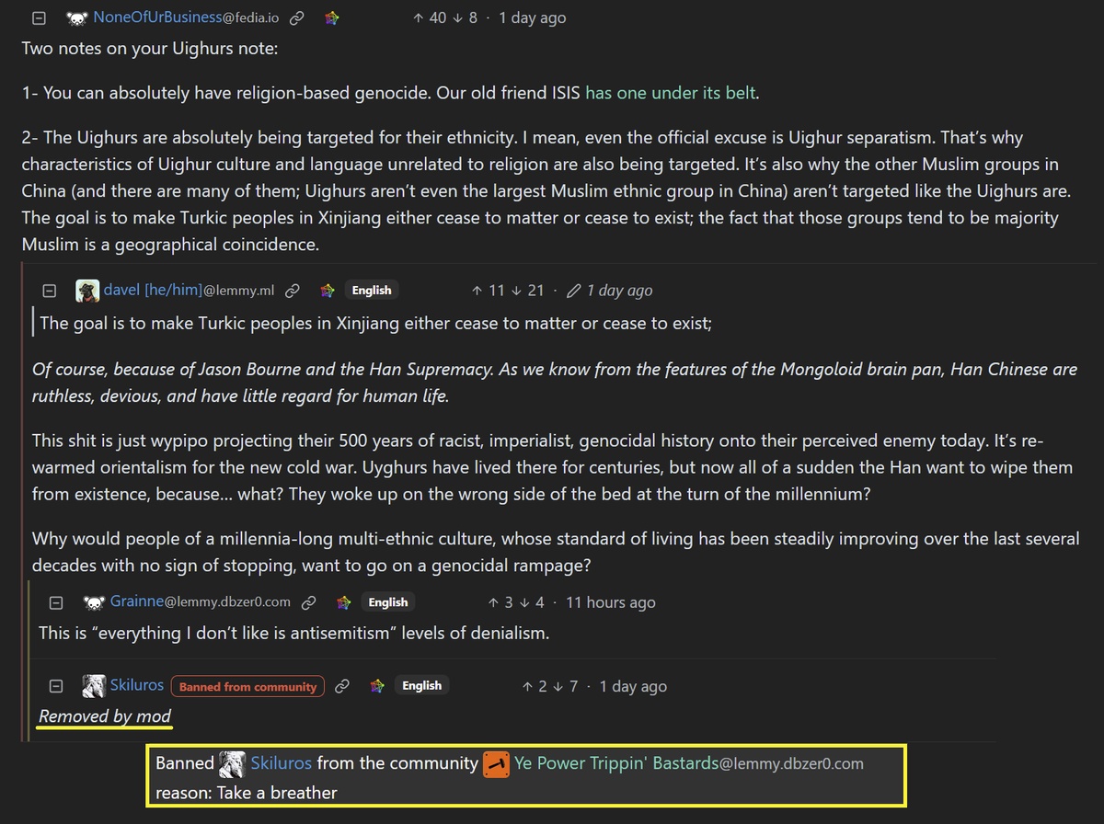Open Skiluros profile in ban notice
Viewport: 1104px width, 824px height.
[281, 763]
